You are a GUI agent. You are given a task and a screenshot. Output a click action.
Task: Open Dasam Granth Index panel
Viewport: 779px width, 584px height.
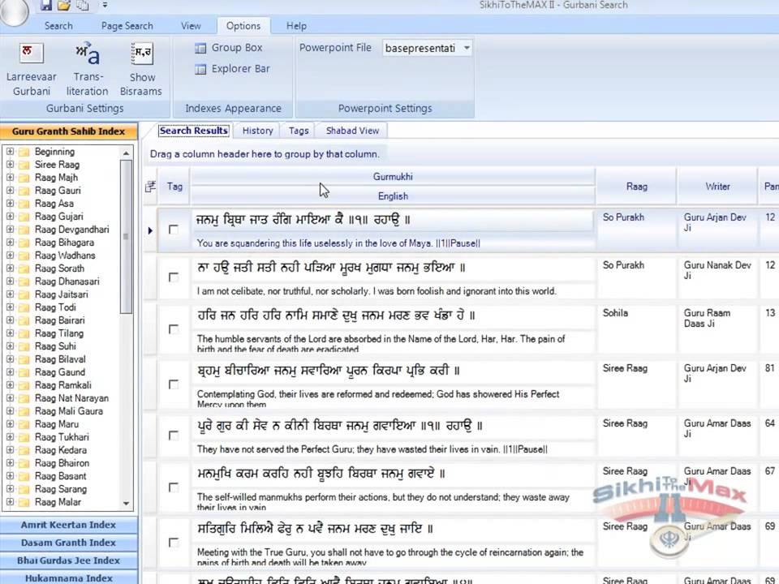point(68,543)
